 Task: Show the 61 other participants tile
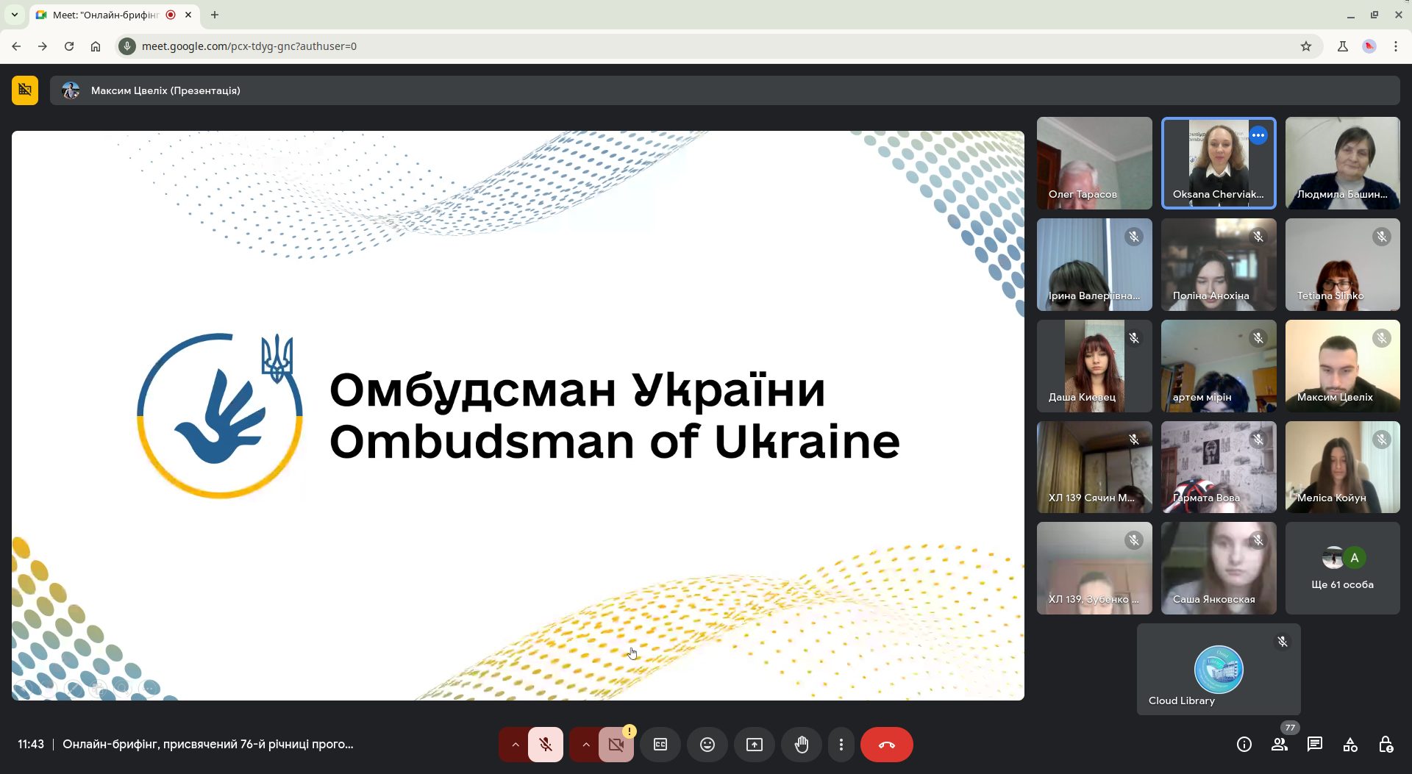pyautogui.click(x=1342, y=568)
